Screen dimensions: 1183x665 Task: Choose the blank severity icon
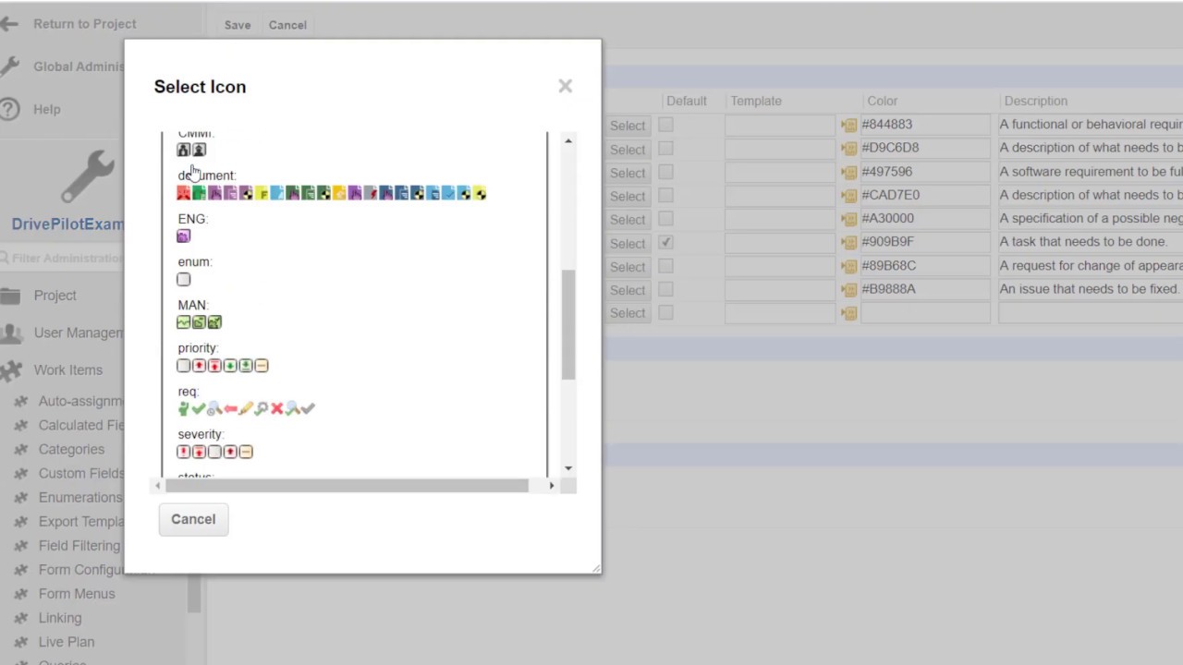click(214, 452)
